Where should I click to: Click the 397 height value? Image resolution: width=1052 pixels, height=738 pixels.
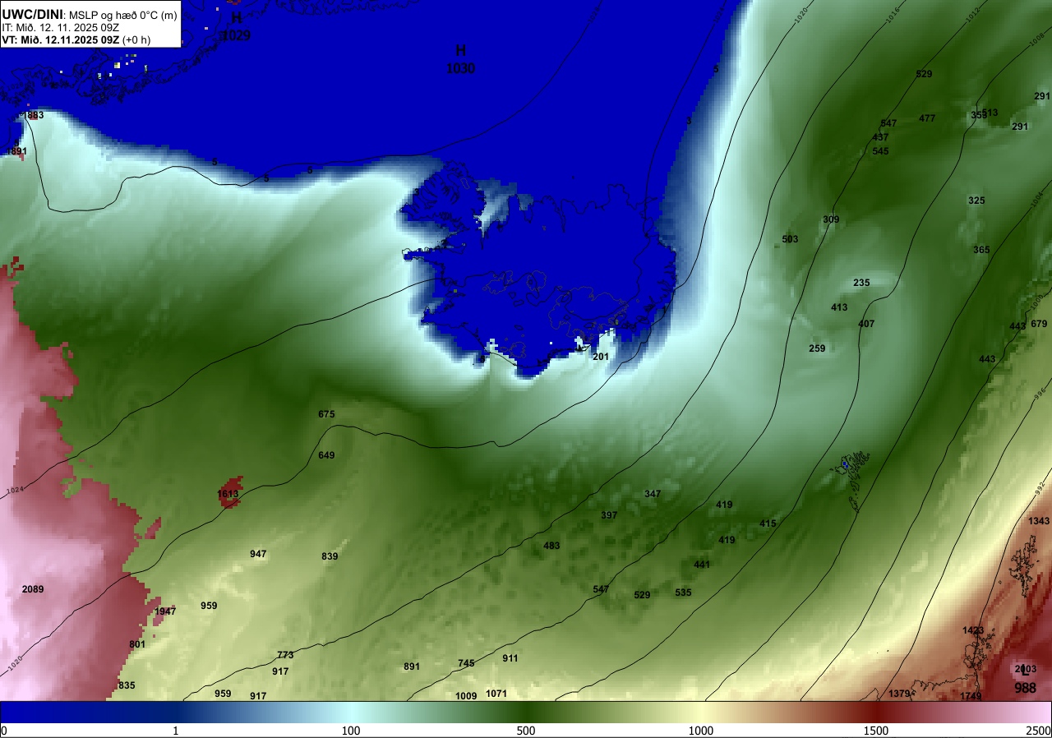coord(609,515)
